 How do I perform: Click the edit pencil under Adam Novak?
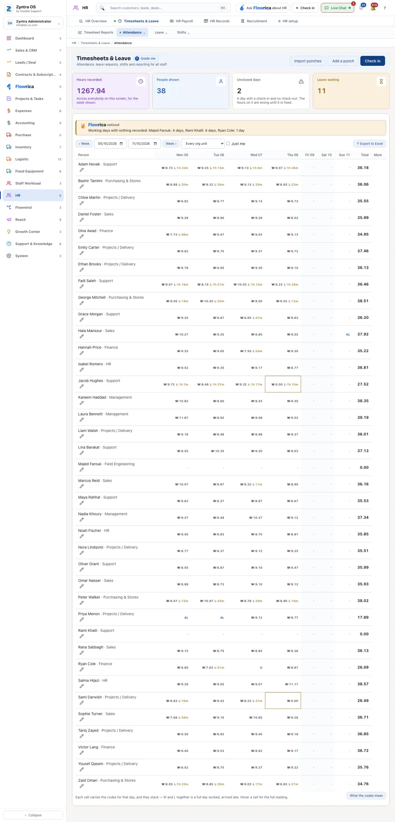click(x=81, y=170)
